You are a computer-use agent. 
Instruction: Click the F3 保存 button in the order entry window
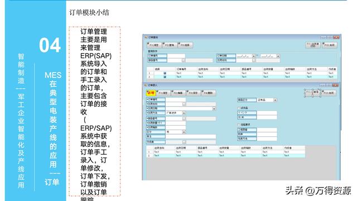(x=194, y=93)
